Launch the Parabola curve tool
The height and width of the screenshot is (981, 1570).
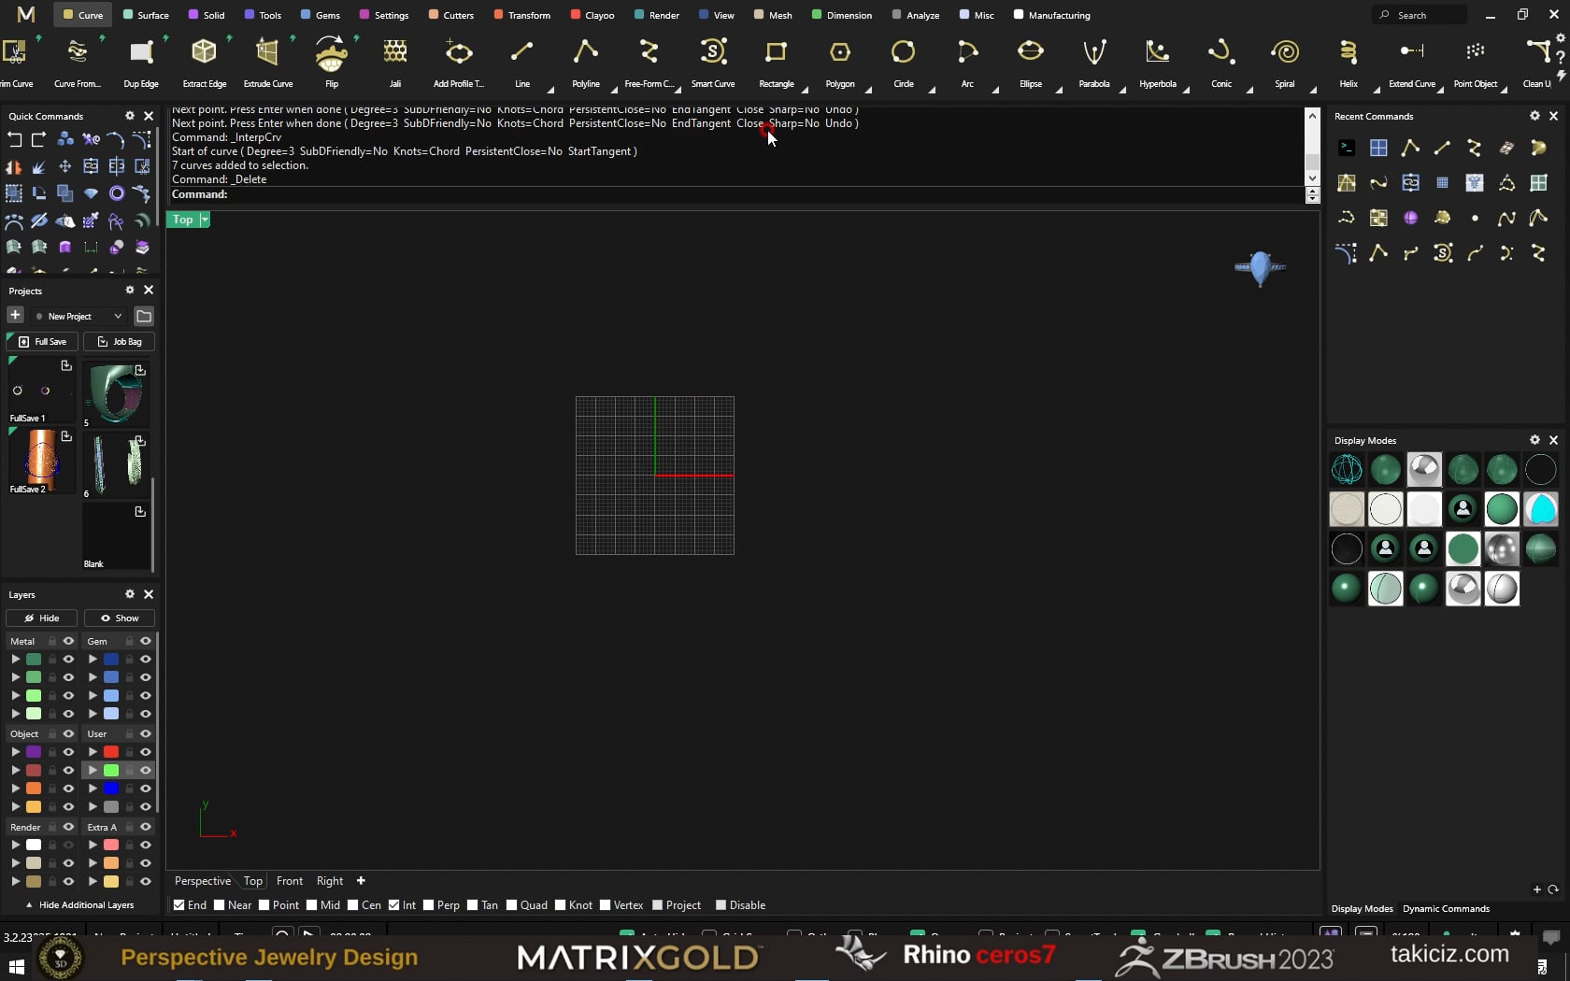click(x=1094, y=62)
